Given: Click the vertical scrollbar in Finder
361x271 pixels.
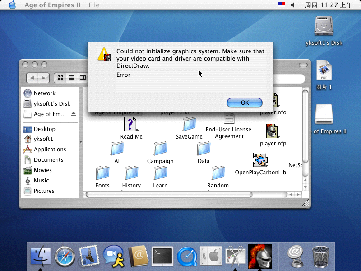Looking at the screenshot, I should point(305,126).
